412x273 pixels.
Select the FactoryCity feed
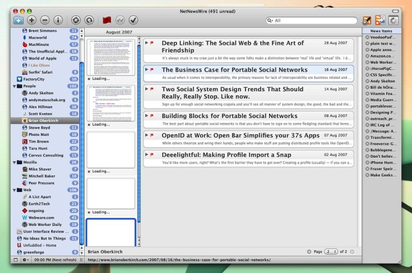tap(45, 79)
